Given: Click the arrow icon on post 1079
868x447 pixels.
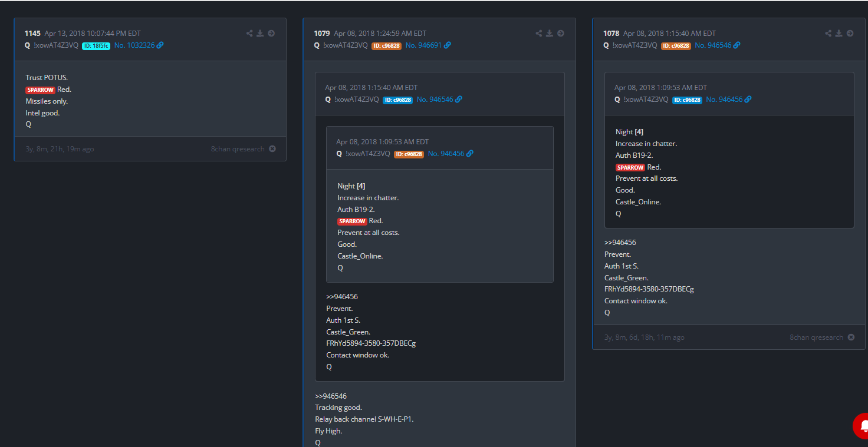Looking at the screenshot, I should [561, 34].
